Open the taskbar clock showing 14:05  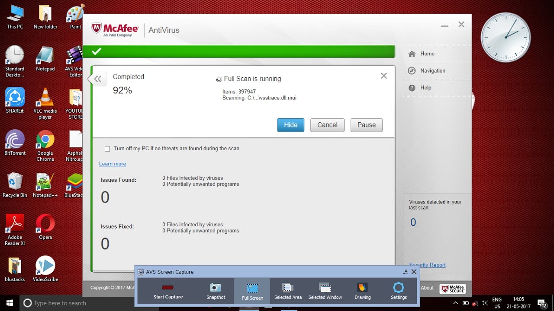click(x=518, y=303)
